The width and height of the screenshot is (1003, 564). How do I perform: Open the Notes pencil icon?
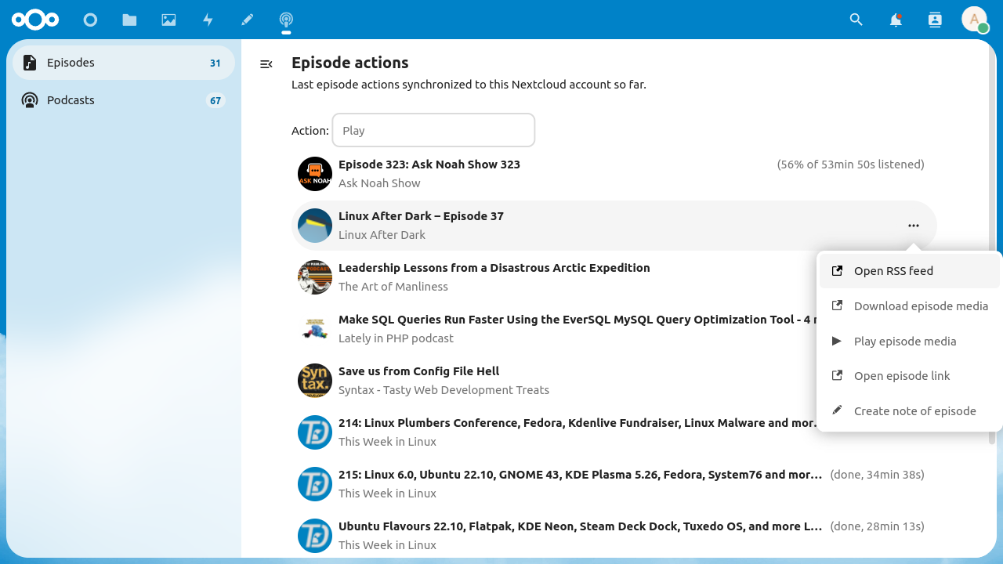(x=247, y=20)
